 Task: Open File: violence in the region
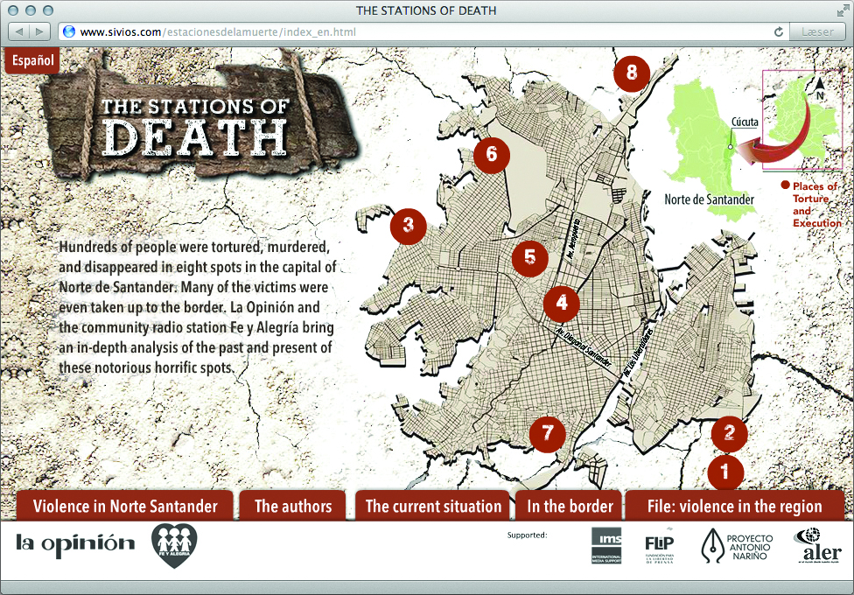(x=734, y=506)
